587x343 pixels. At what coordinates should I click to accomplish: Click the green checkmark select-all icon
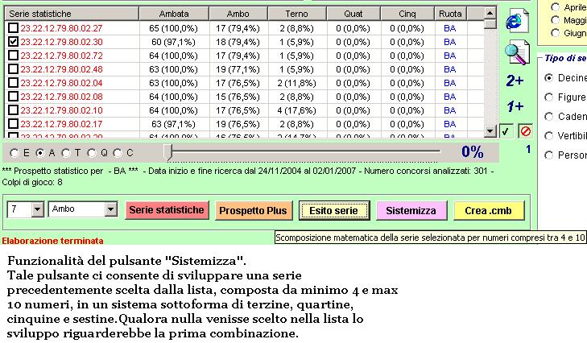click(x=506, y=131)
